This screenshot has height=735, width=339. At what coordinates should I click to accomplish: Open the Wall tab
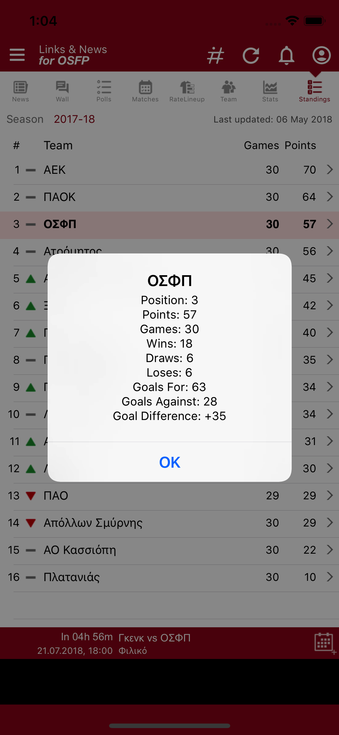click(x=62, y=91)
